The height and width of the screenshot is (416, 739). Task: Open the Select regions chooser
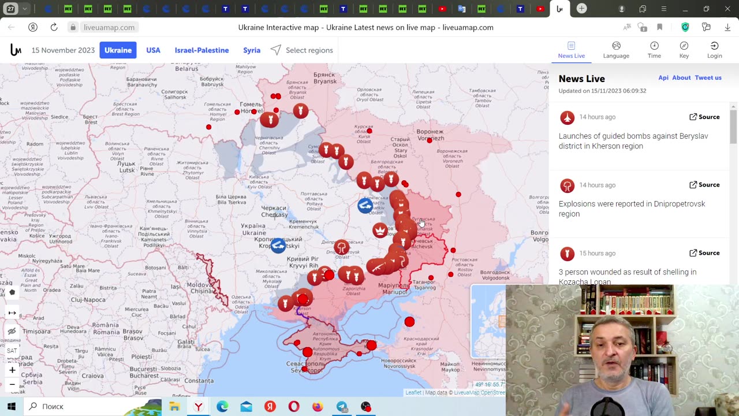(x=301, y=50)
